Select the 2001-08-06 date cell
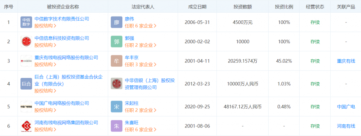The width and height of the screenshot is (361, 136). [197, 126]
